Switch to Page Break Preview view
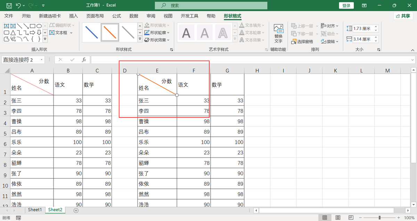417x221 pixels. 351,218
